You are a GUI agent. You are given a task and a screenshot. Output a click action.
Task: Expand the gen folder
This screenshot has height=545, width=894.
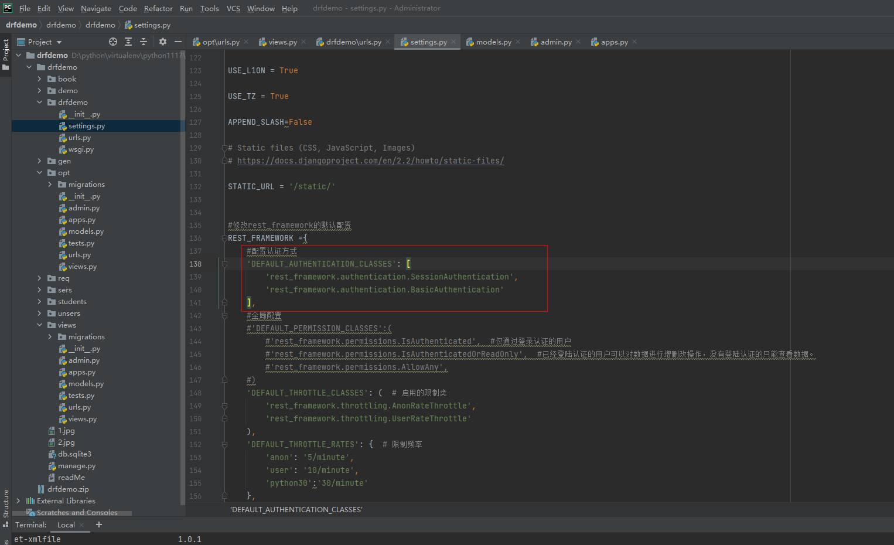pos(39,161)
